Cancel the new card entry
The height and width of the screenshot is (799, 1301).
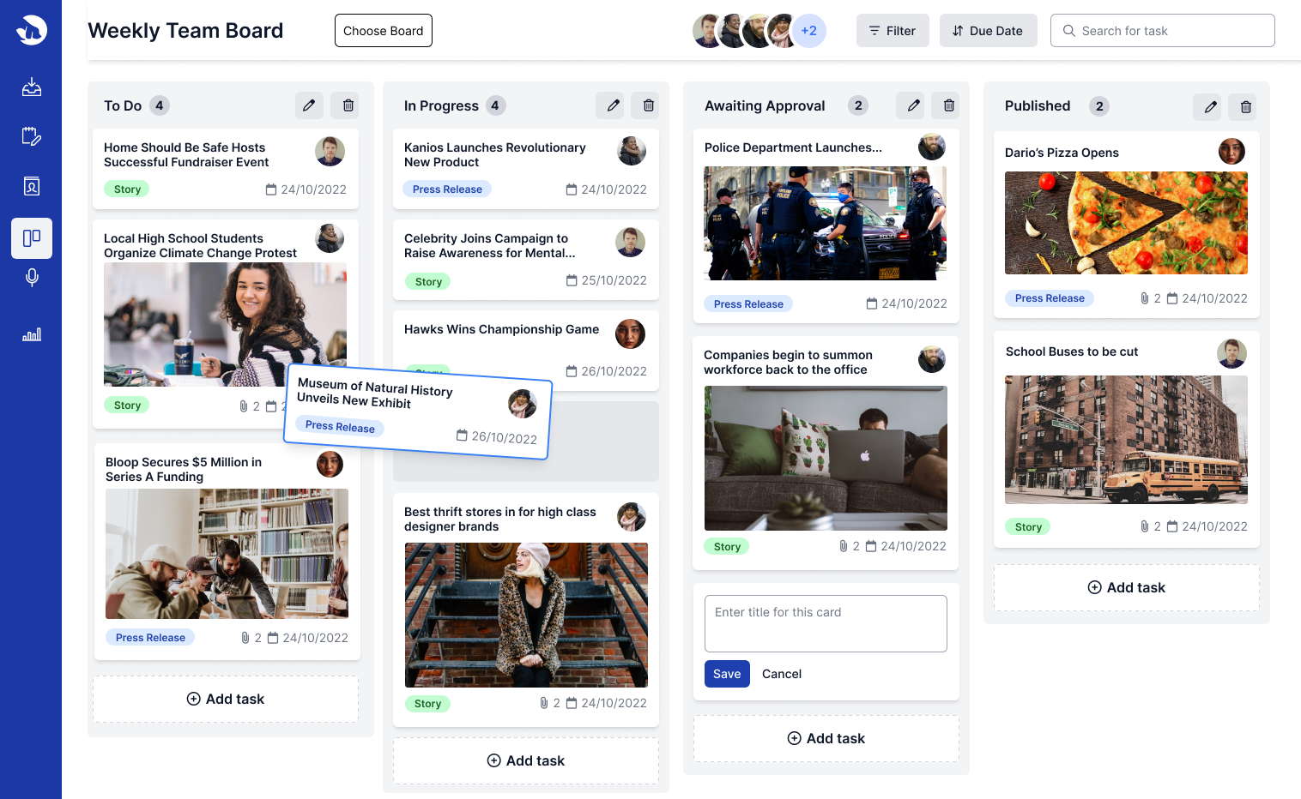tap(781, 674)
